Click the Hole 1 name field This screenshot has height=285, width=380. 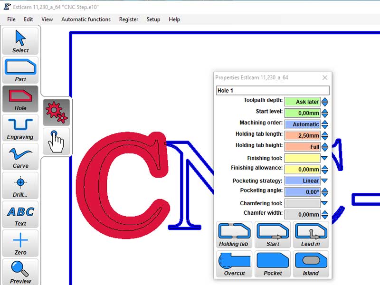coord(272,90)
